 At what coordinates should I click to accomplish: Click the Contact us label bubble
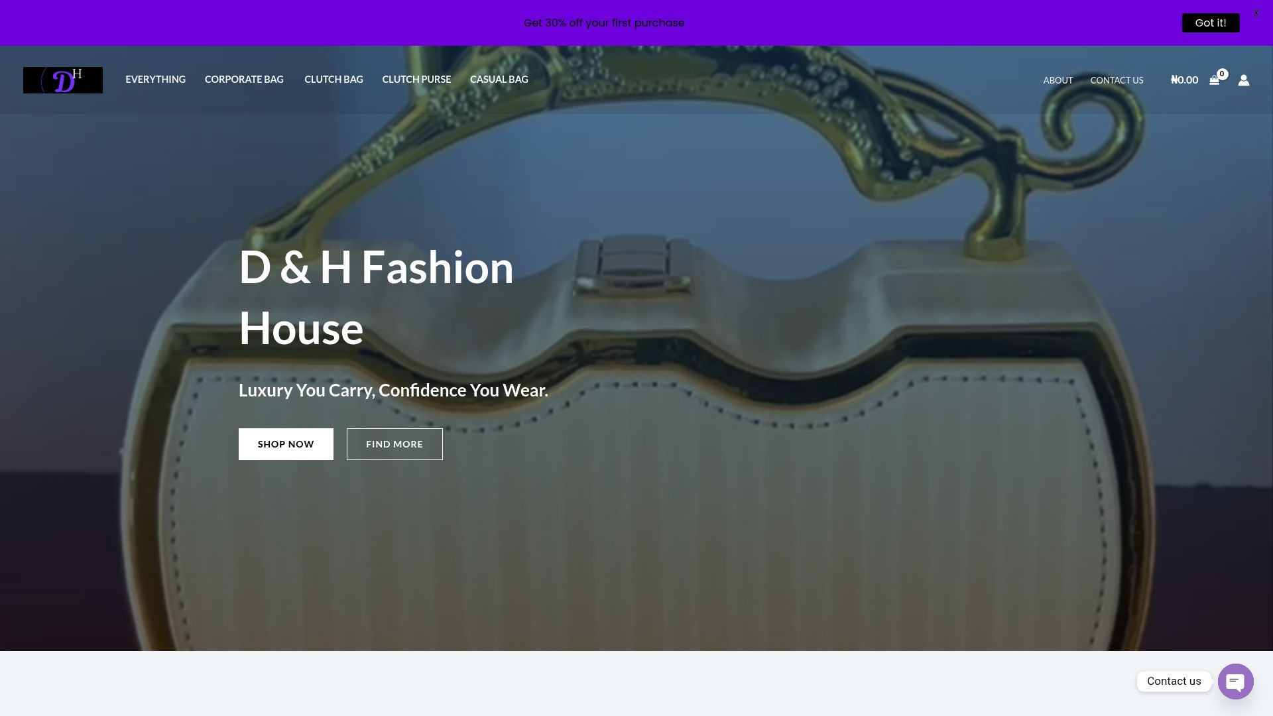point(1174,681)
